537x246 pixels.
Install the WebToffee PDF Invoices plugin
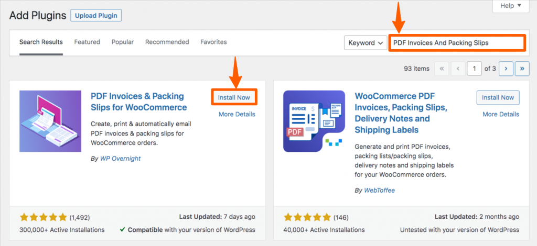498,97
